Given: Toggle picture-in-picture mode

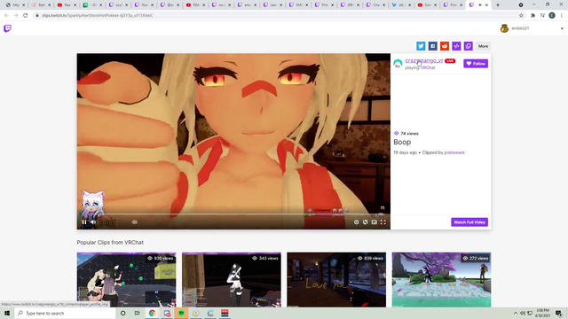Looking at the screenshot, I should coord(375,222).
